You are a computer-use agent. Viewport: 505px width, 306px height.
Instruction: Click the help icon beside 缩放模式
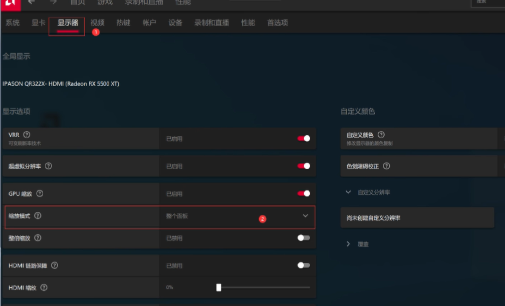(x=38, y=216)
